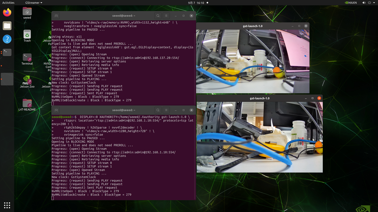Open clock and calendar in top bar
This screenshot has width=378, height=212.
pyautogui.click(x=196, y=3)
